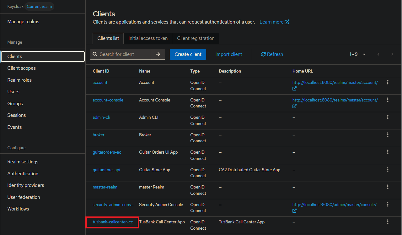Open kebab menu for account client row
402x235 pixels.
click(x=388, y=82)
